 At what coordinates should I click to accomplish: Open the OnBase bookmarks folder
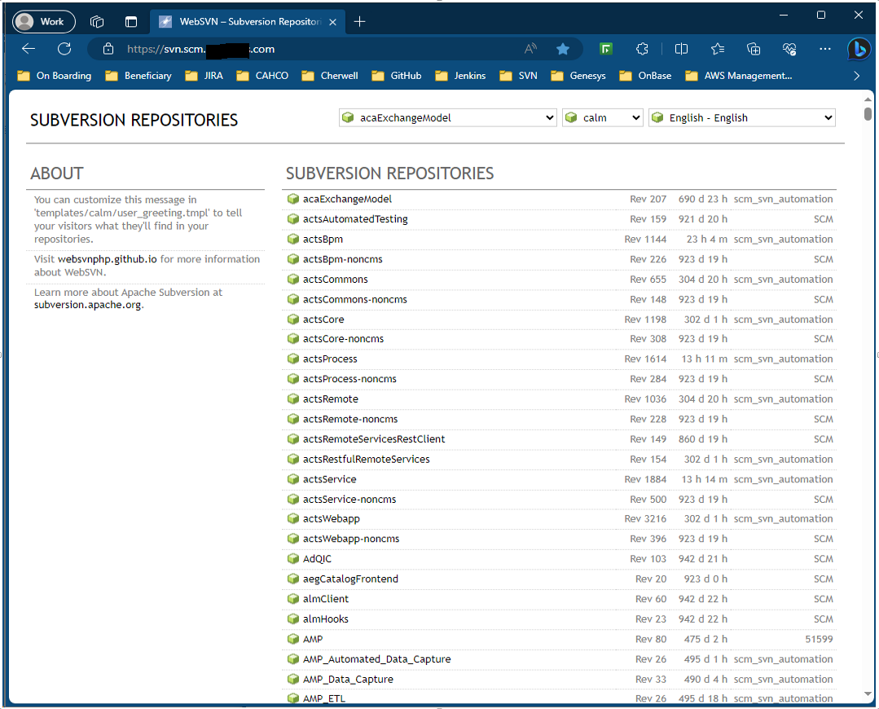pyautogui.click(x=645, y=76)
